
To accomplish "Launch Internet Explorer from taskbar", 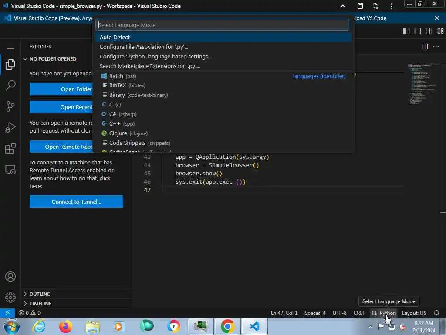I will click(39, 326).
